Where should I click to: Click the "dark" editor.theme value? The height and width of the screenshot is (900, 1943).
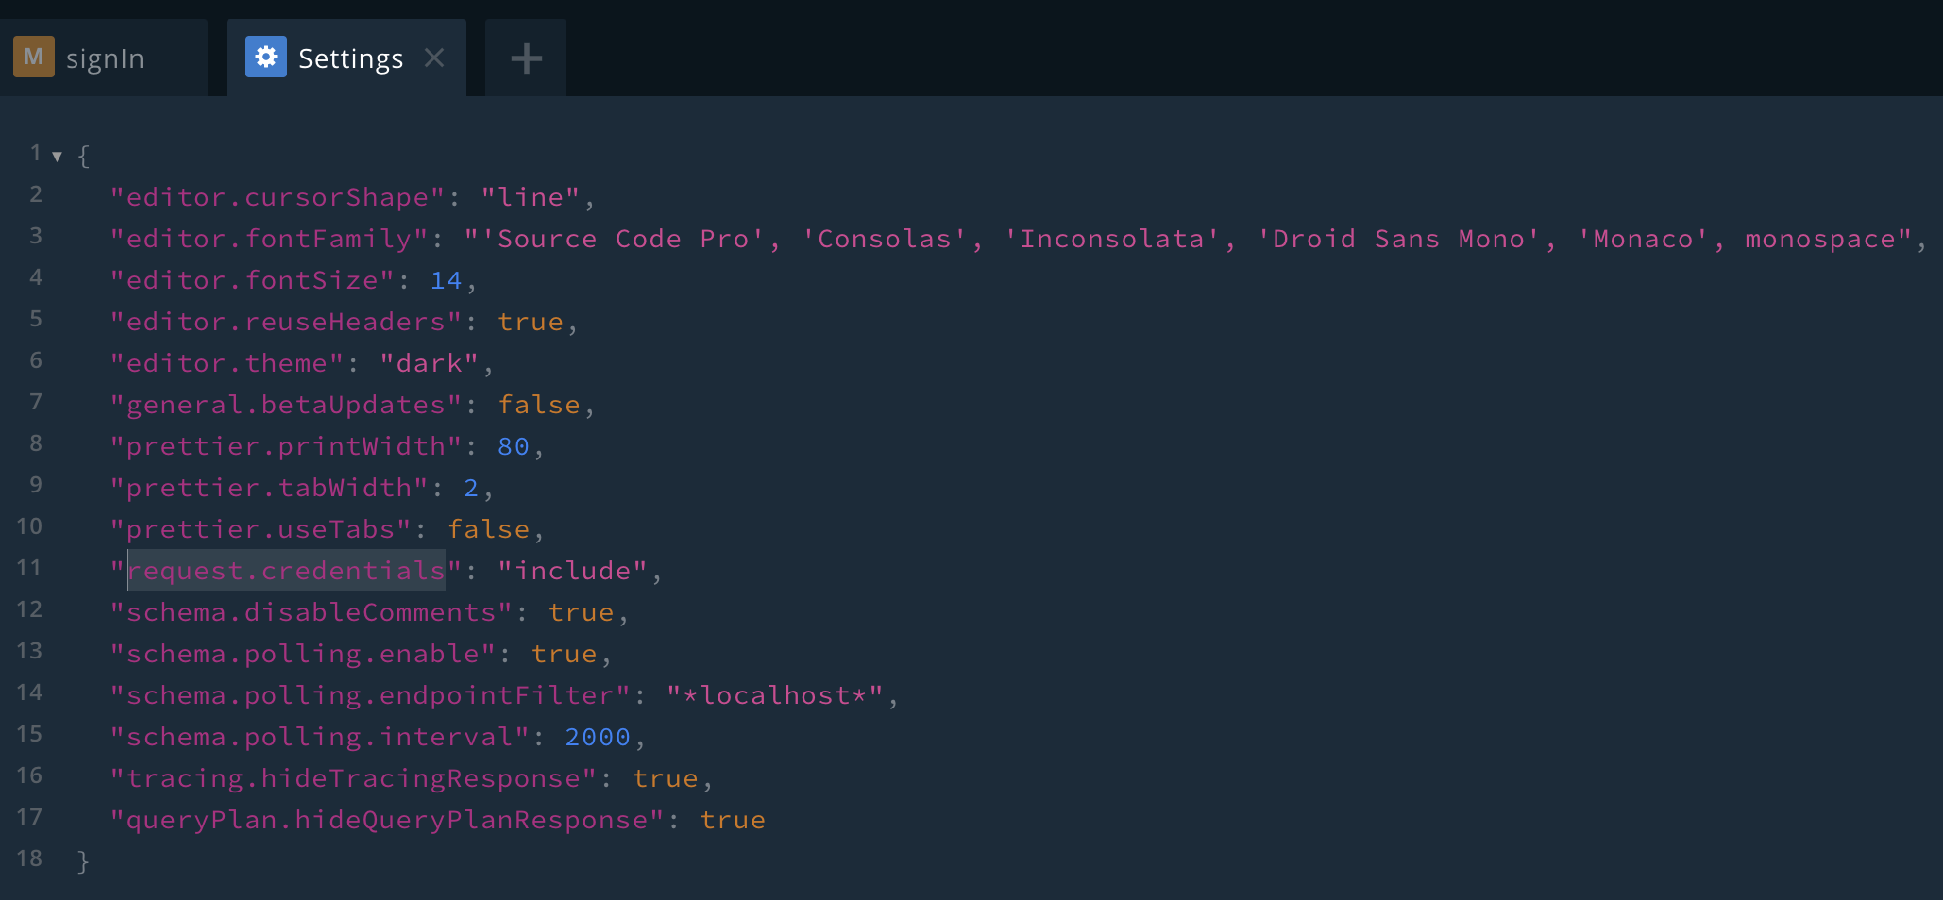pyautogui.click(x=429, y=363)
